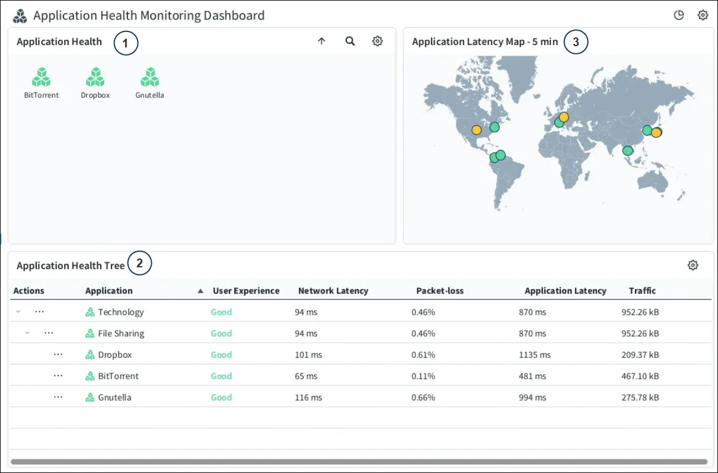The image size is (718, 473).
Task: Open actions menu for Gnutella row
Action: pyautogui.click(x=58, y=397)
